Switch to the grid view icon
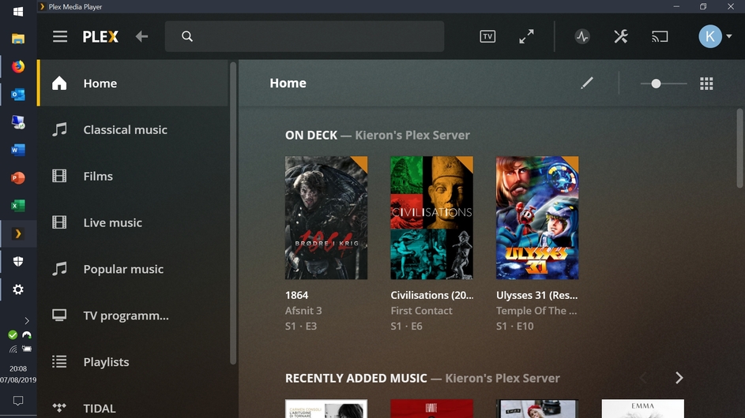This screenshot has height=418, width=745. pos(706,84)
